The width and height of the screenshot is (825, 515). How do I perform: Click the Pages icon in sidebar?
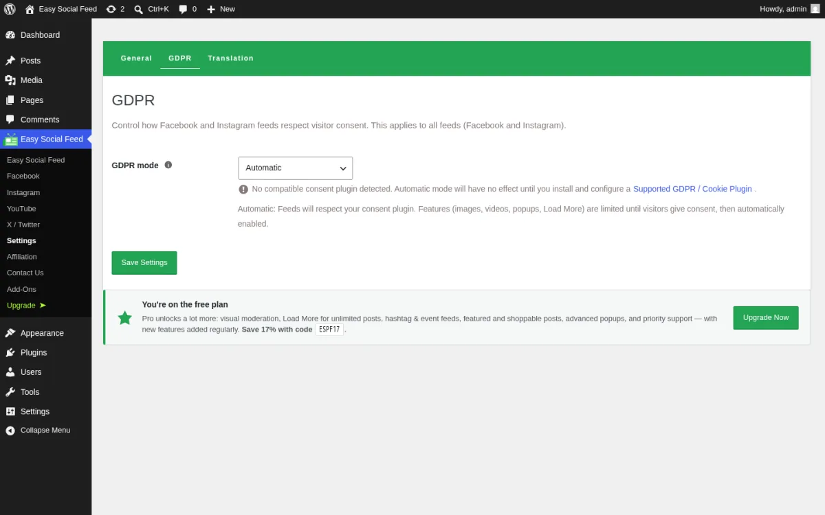click(x=10, y=100)
